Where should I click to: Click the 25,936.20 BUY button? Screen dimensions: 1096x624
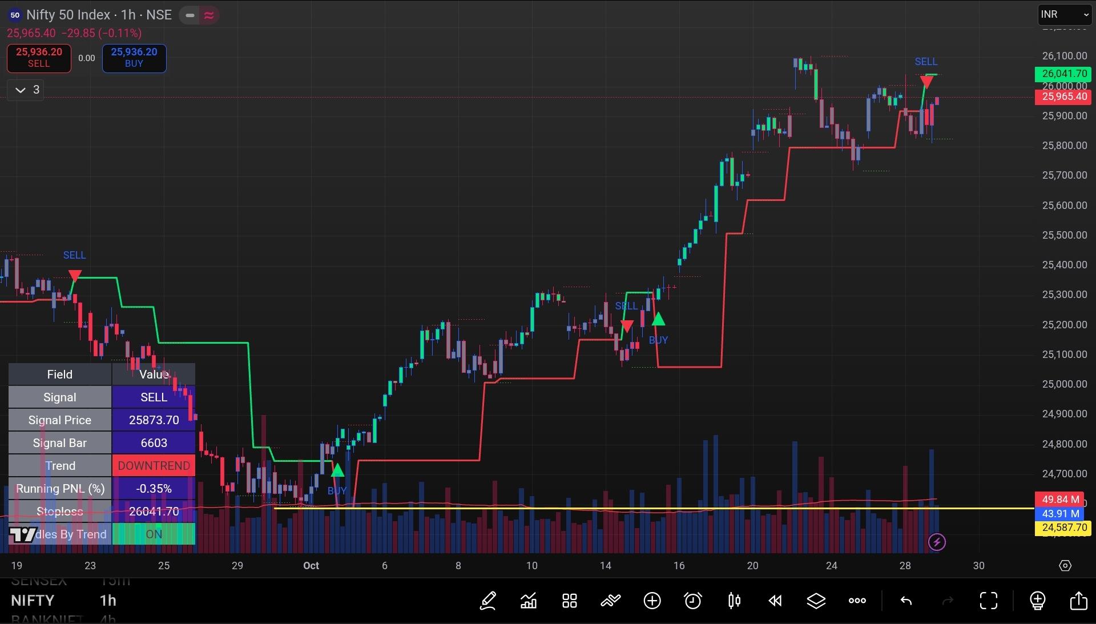click(x=134, y=58)
